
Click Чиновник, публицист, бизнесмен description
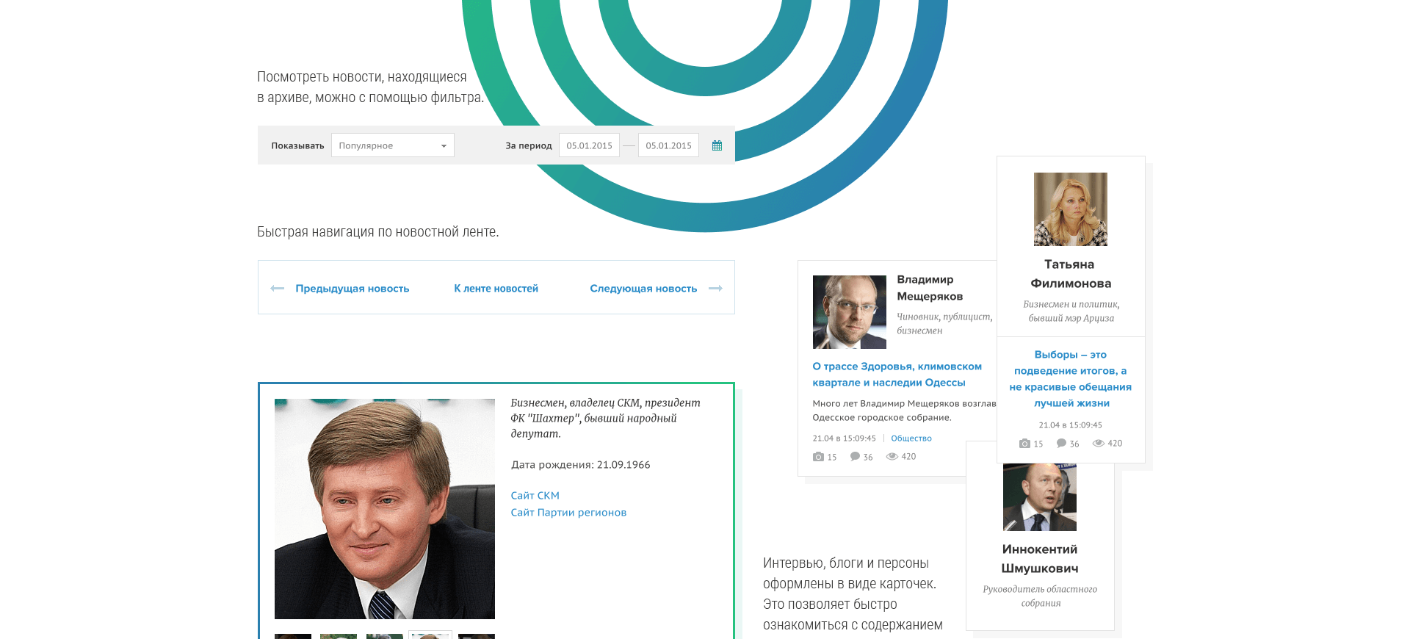pyautogui.click(x=944, y=324)
